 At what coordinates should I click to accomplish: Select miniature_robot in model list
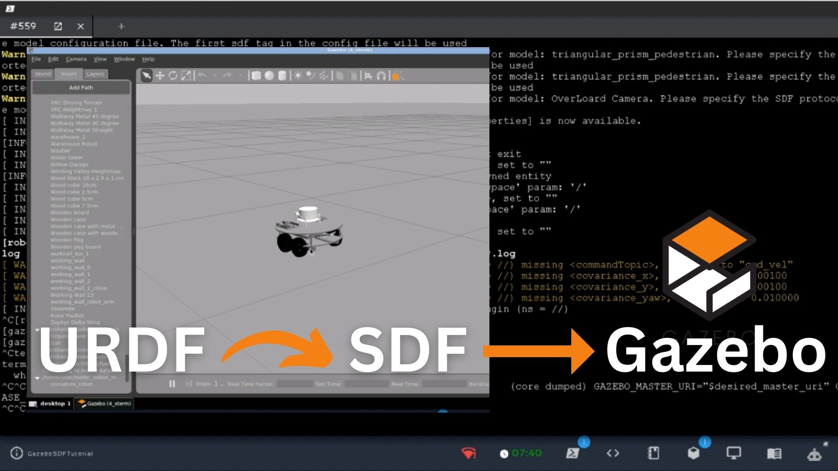coord(72,384)
